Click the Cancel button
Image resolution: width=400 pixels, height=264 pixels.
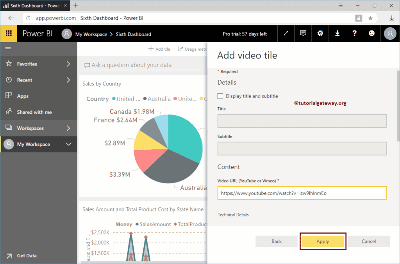(369, 241)
